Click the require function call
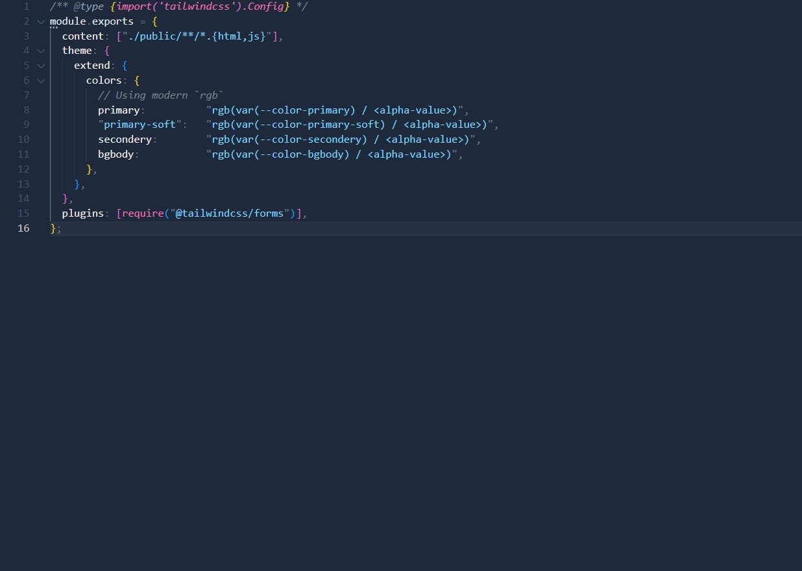Viewport: 802px width, 571px height. click(x=142, y=213)
